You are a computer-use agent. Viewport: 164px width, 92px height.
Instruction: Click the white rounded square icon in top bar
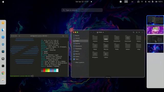pyautogui.click(x=121, y=2)
